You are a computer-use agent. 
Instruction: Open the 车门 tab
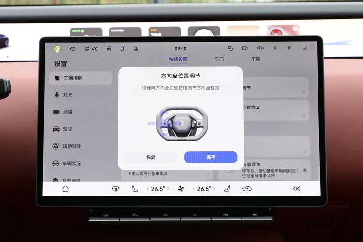pos(219,59)
